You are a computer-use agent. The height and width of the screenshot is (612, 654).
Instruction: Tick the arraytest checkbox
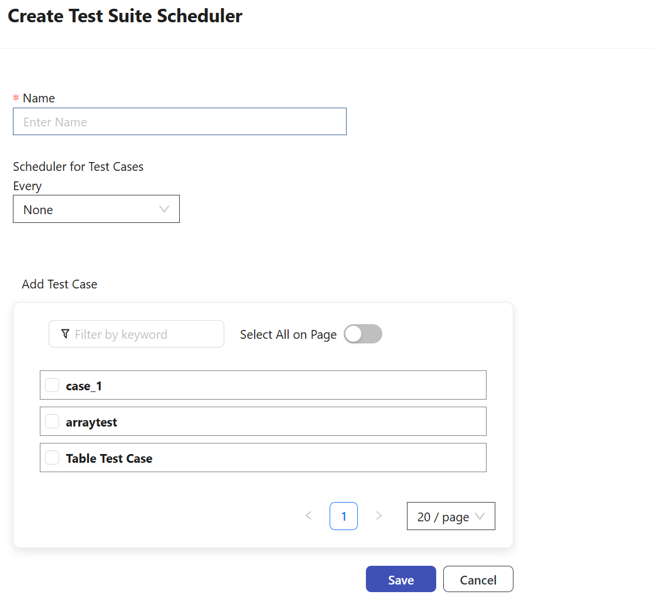[52, 421]
